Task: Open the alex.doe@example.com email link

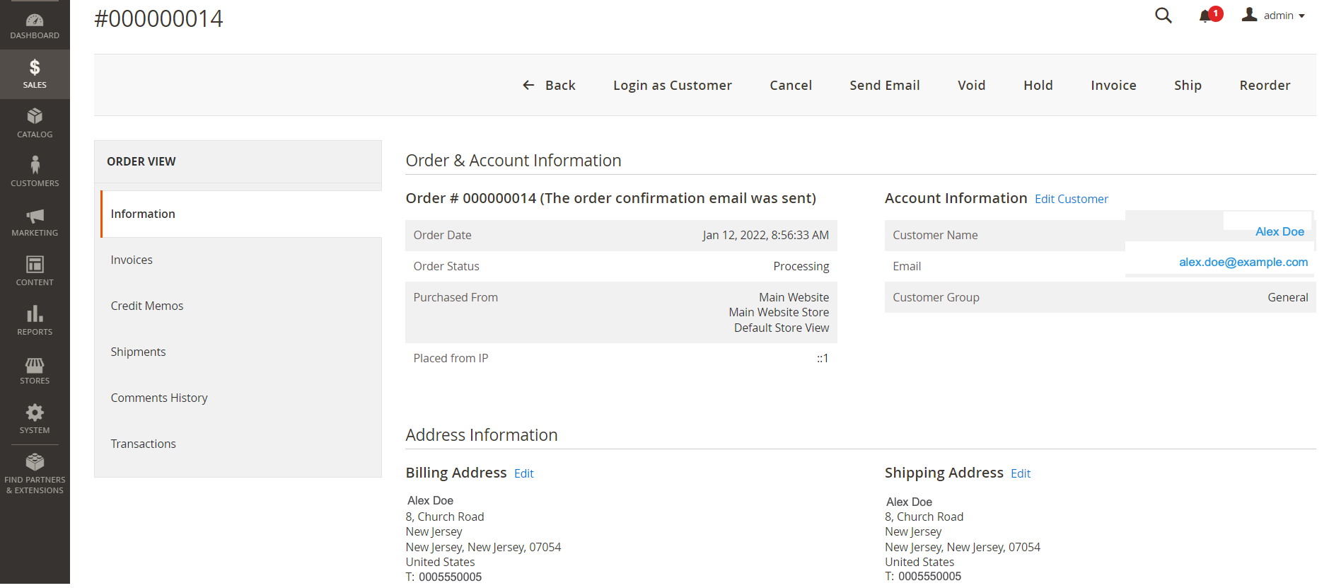Action: tap(1243, 262)
